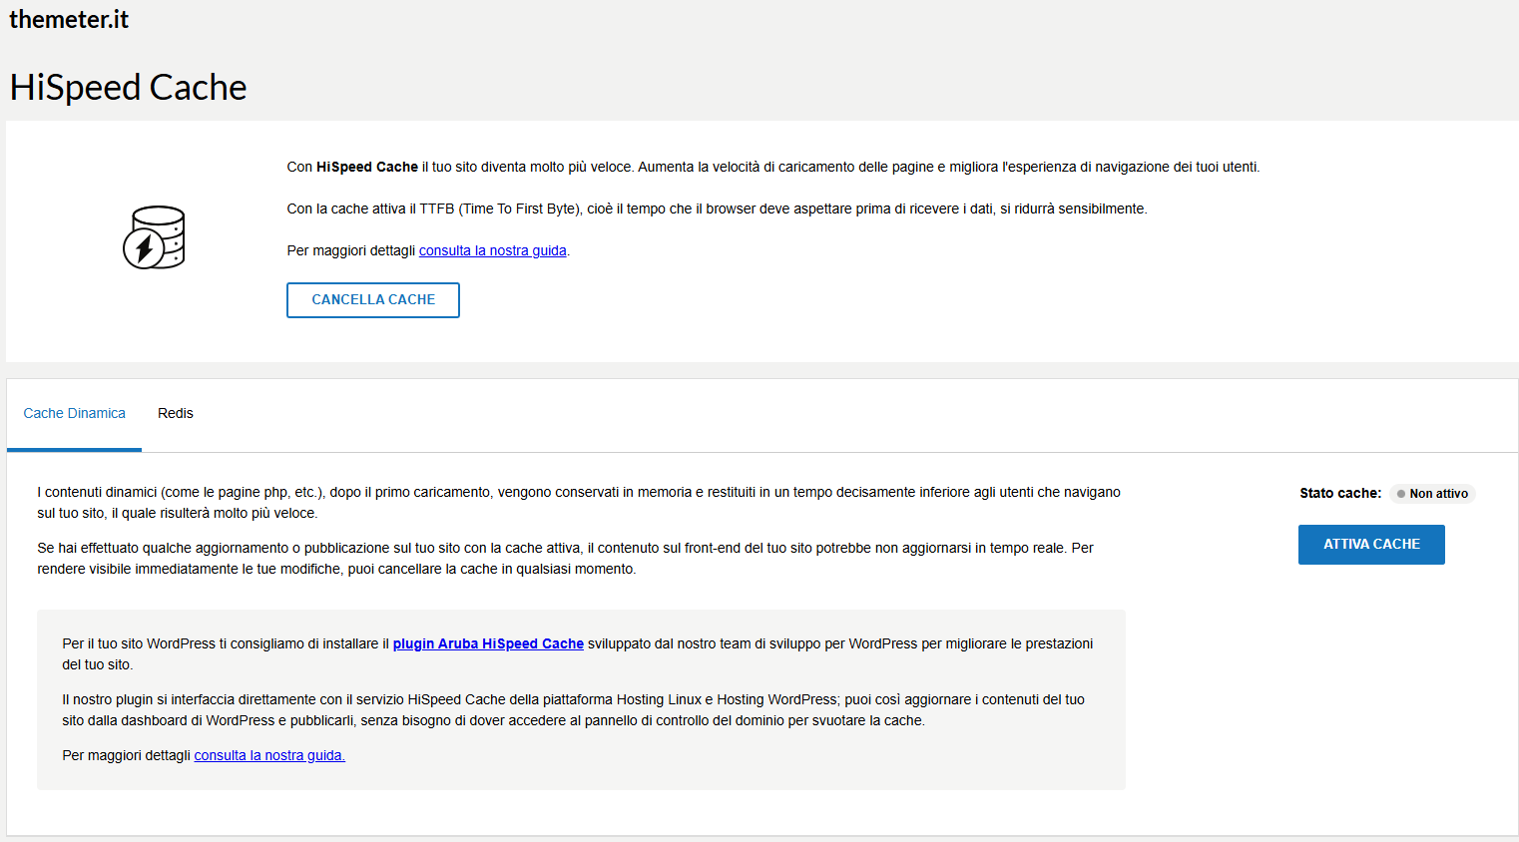Click the HiSpeed Cache database lightning icon
The image size is (1519, 842).
coord(154,237)
